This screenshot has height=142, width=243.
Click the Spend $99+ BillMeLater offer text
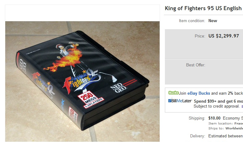[218, 101]
